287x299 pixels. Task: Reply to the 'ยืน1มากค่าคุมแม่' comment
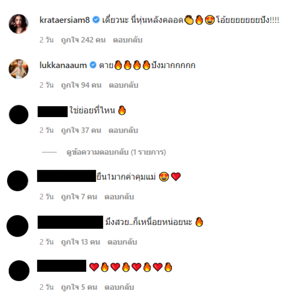point(119,197)
